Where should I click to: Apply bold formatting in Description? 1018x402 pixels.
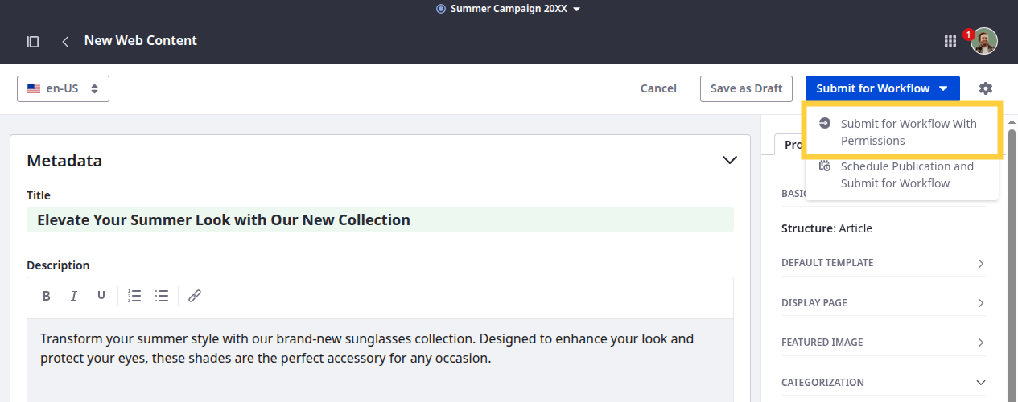click(47, 296)
